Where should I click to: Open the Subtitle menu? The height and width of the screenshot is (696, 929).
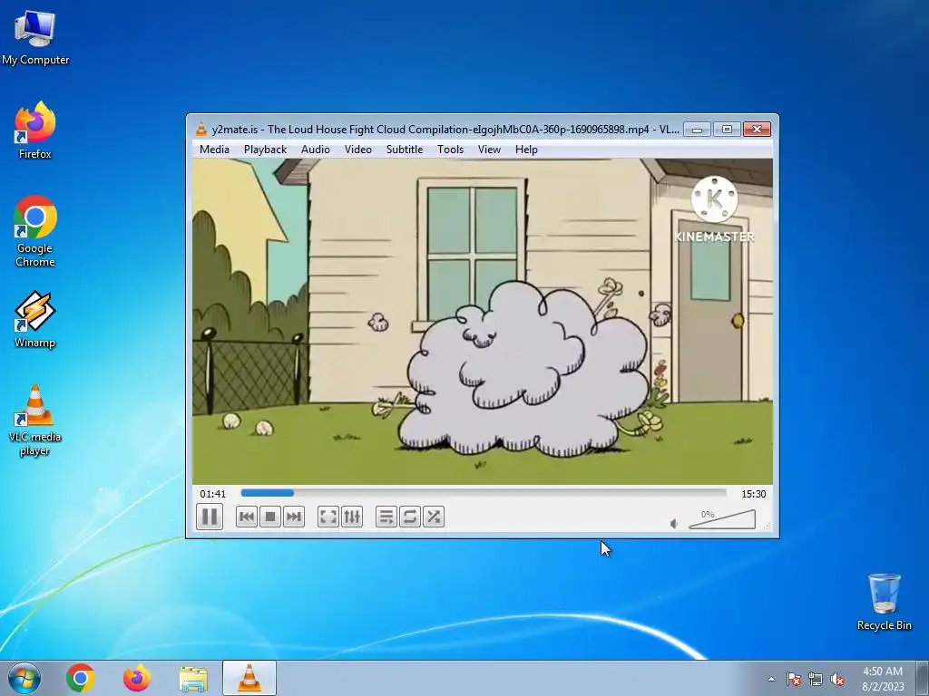[x=405, y=150]
